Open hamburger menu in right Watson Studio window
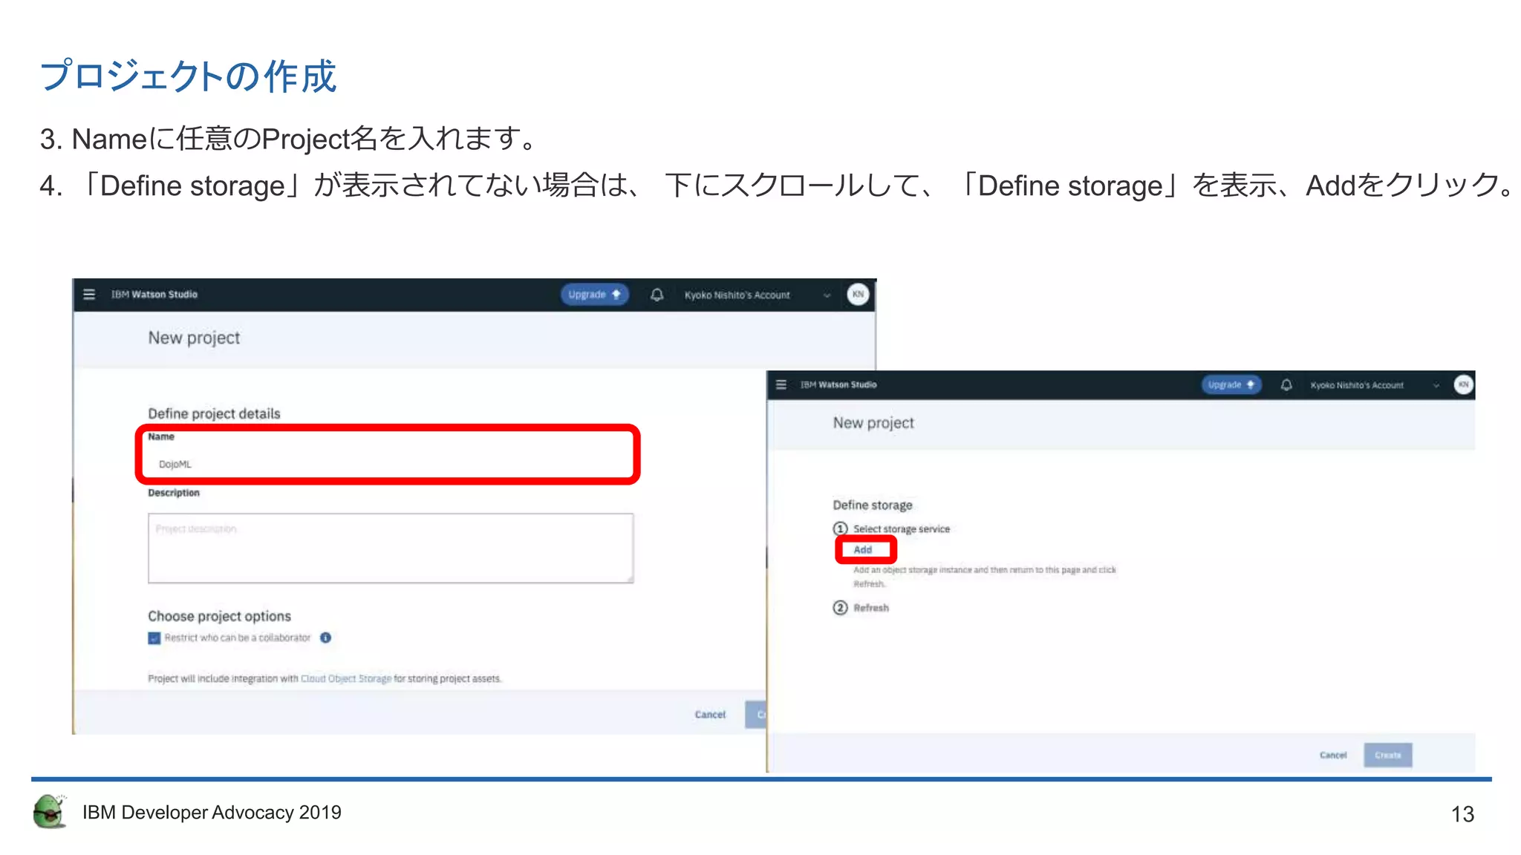This screenshot has height=855, width=1521. tap(781, 384)
